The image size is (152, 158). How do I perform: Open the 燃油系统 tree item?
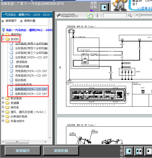22,62
